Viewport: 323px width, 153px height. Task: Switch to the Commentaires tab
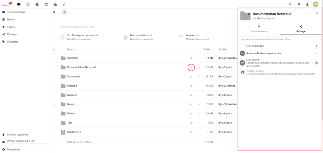coord(259,29)
